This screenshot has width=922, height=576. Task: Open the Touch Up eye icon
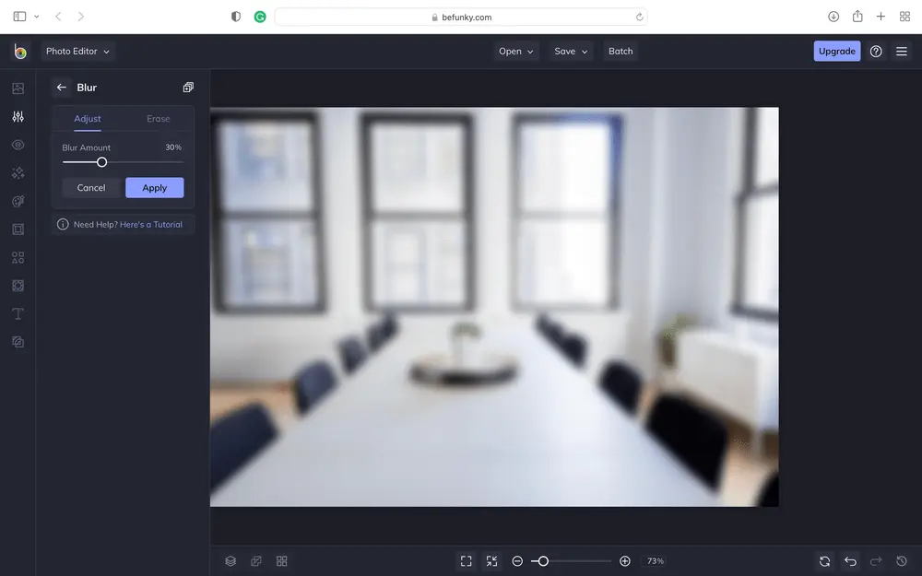(x=18, y=145)
